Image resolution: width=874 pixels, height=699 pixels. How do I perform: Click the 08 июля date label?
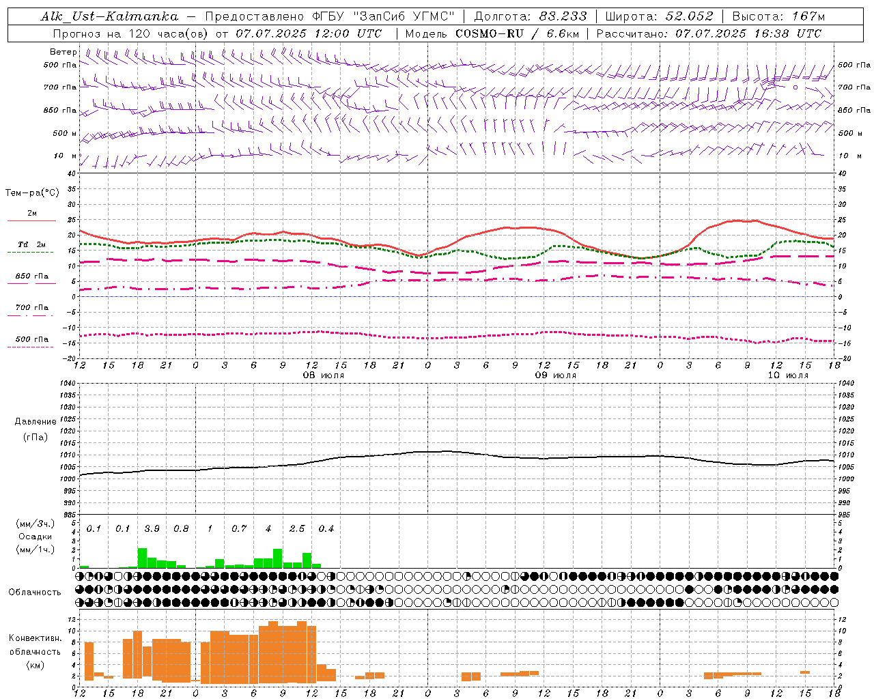(324, 375)
